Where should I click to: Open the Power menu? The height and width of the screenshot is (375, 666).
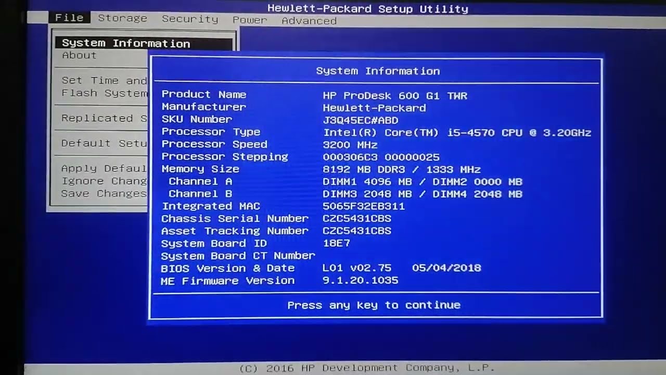point(250,20)
